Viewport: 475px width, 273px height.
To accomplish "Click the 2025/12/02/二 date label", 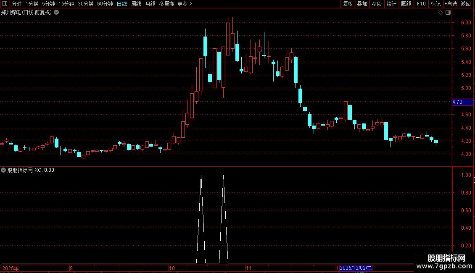I will point(356,268).
